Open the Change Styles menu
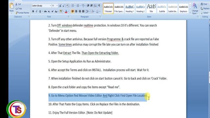Viewport: 210px width, 118px height. (x=195, y=9)
